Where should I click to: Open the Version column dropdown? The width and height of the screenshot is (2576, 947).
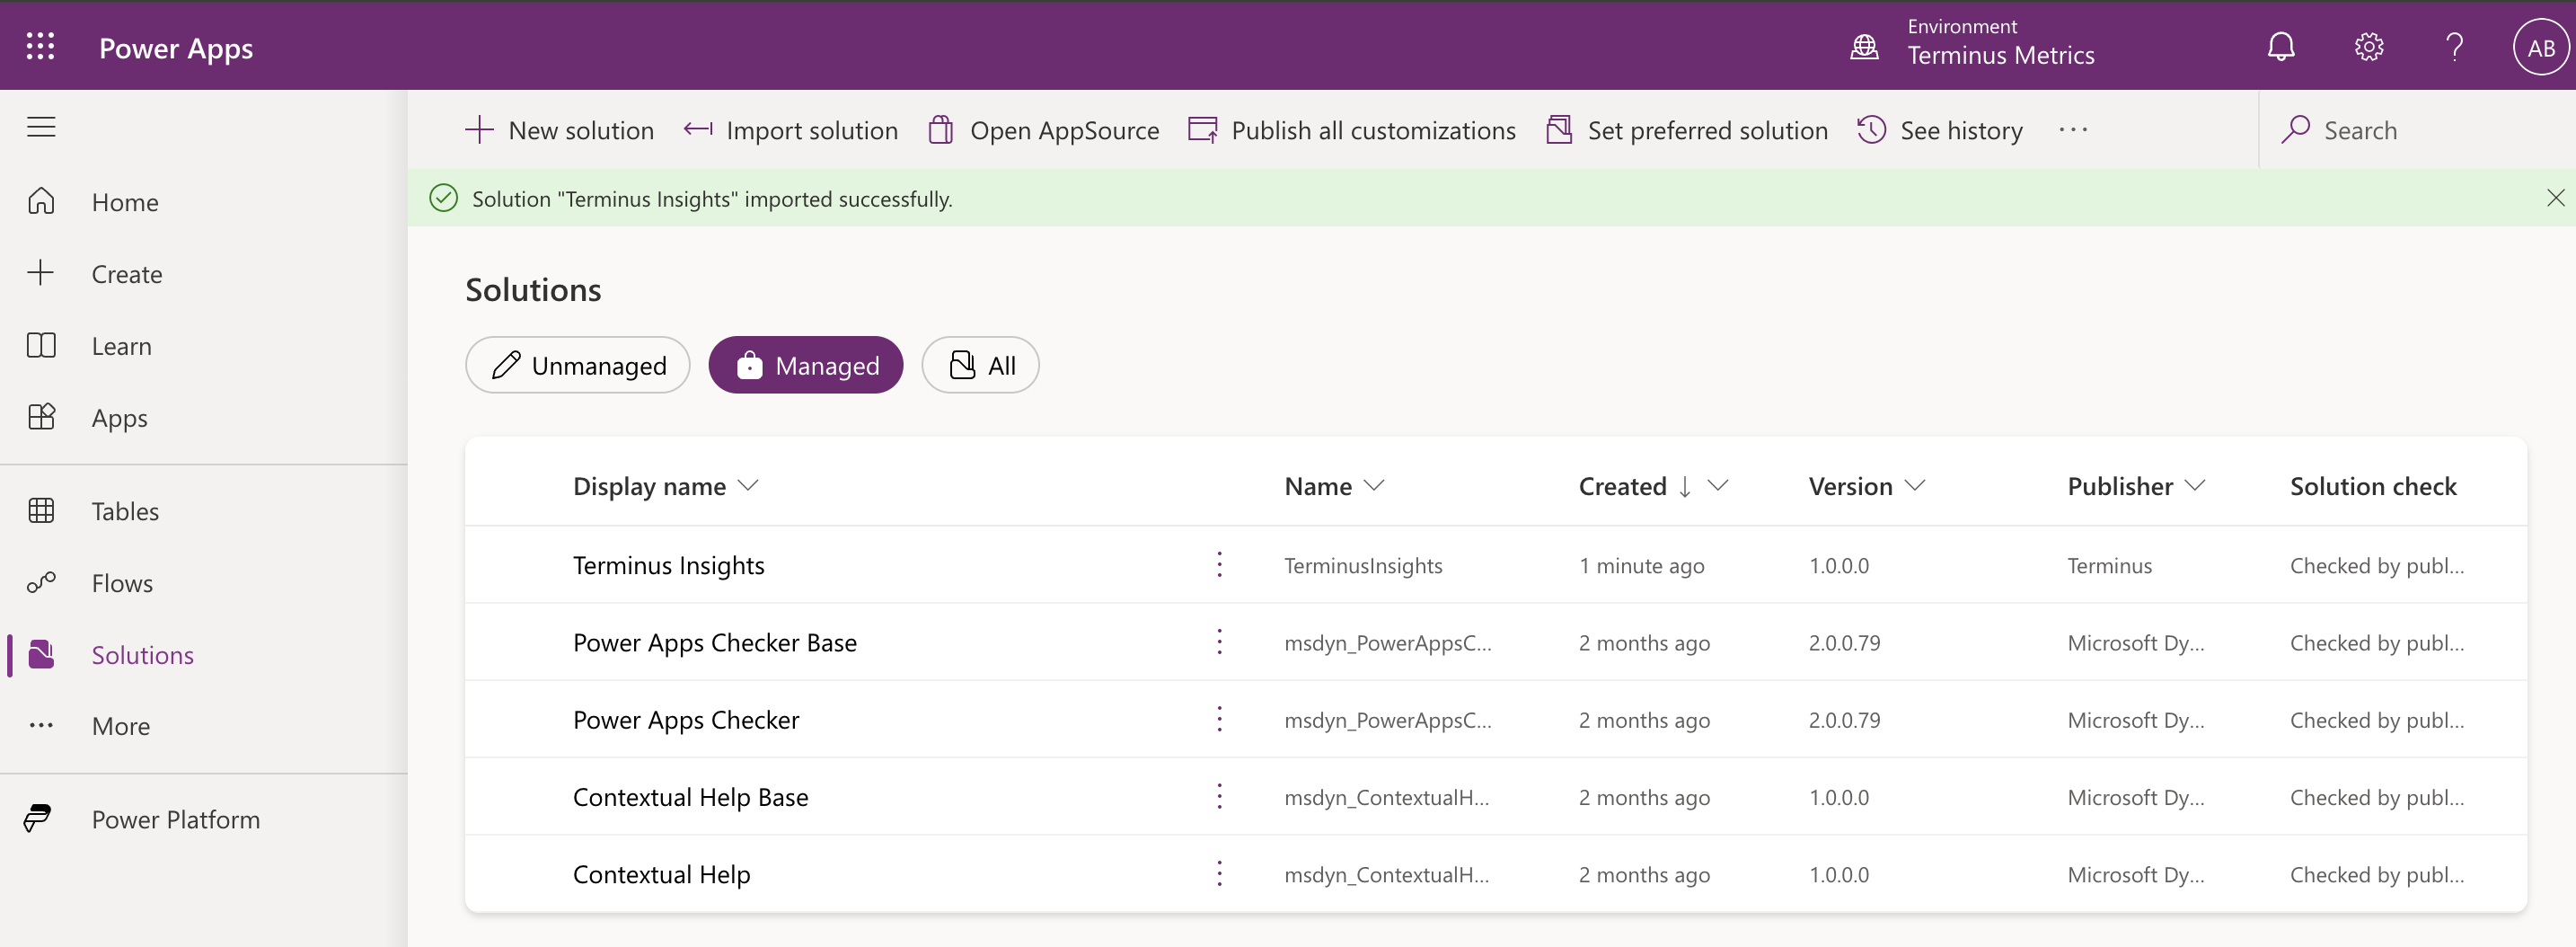[x=1914, y=485]
